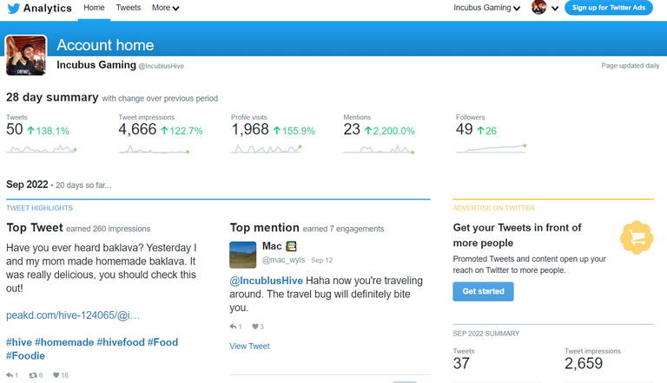The height and width of the screenshot is (383, 667).
Task: Click the #hive hashtag
Action: click(x=19, y=342)
